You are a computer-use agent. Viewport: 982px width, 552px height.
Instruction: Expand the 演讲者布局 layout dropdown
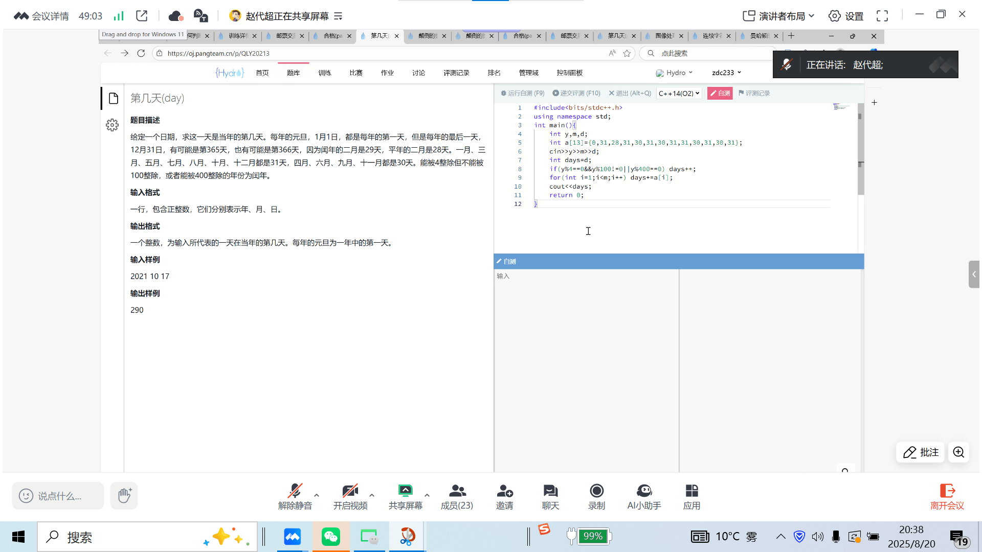point(778,16)
